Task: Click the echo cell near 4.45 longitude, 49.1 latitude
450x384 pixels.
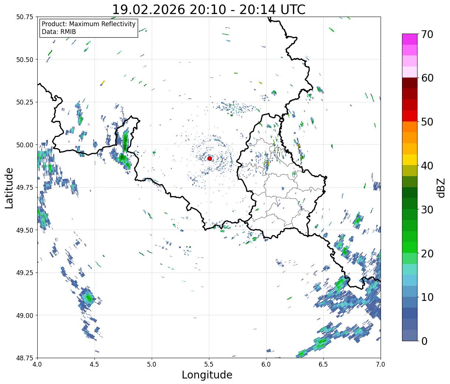Action: point(88,298)
